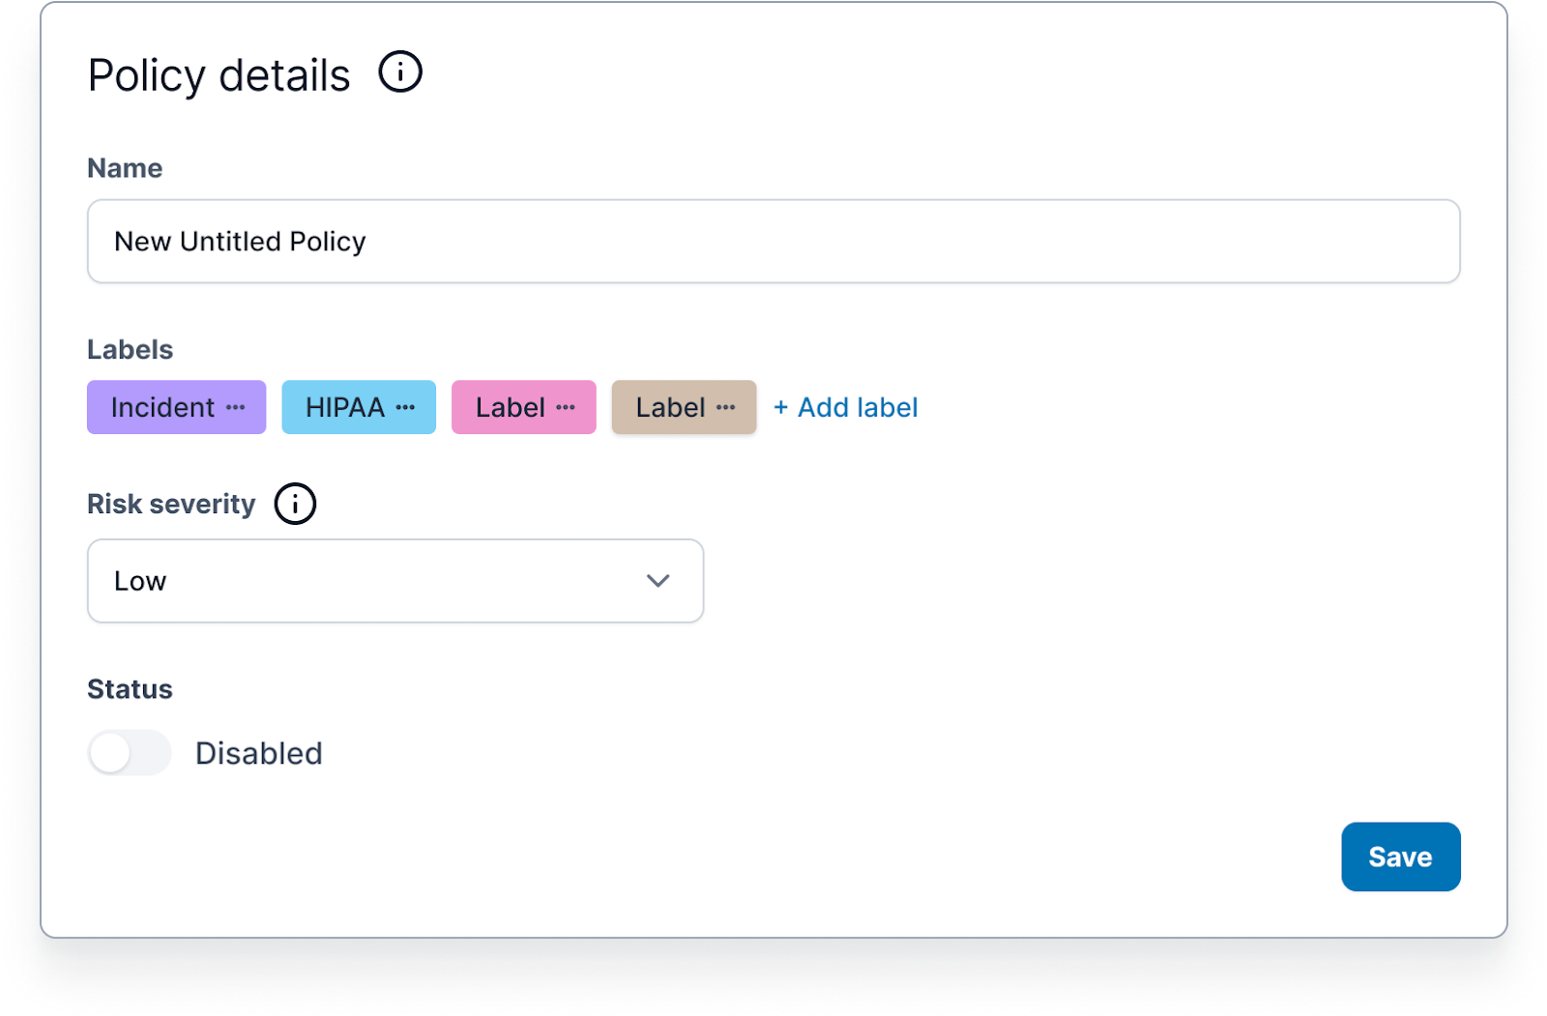Click the info icon next to Risk severity
This screenshot has width=1547, height=1016.
click(295, 504)
